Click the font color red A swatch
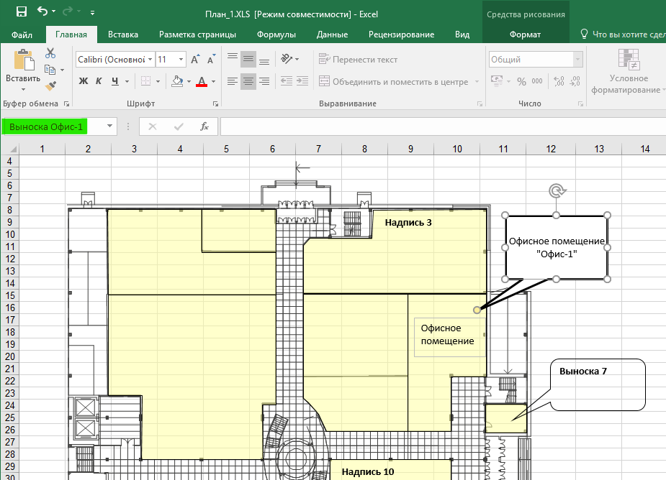666x480 pixels. tap(201, 81)
